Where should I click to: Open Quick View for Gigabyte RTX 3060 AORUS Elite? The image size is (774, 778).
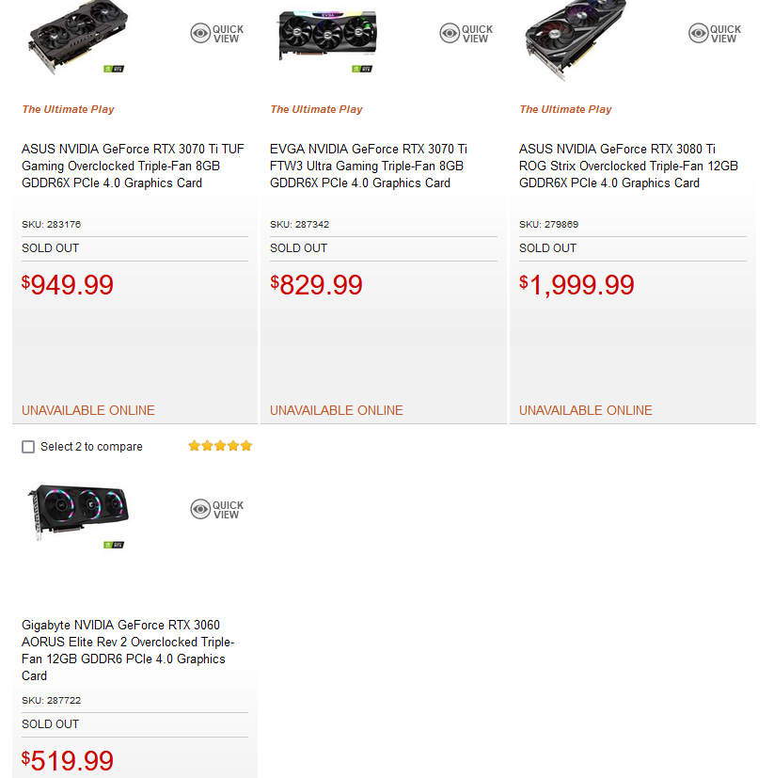217,509
